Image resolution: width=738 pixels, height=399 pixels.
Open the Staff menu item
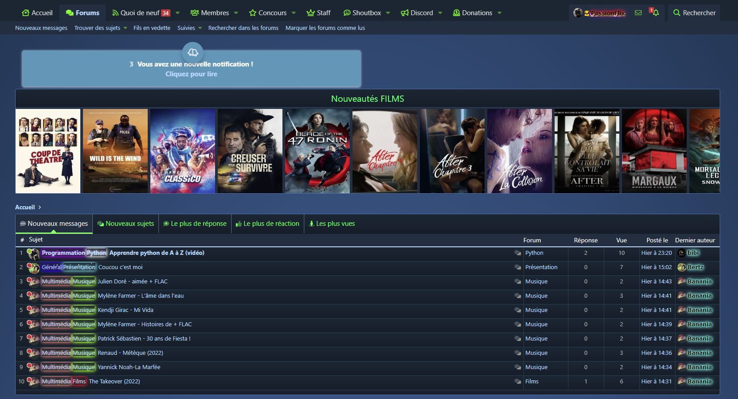pos(319,13)
